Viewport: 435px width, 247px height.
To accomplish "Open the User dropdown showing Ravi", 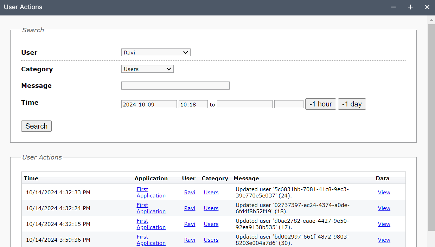I will point(156,53).
